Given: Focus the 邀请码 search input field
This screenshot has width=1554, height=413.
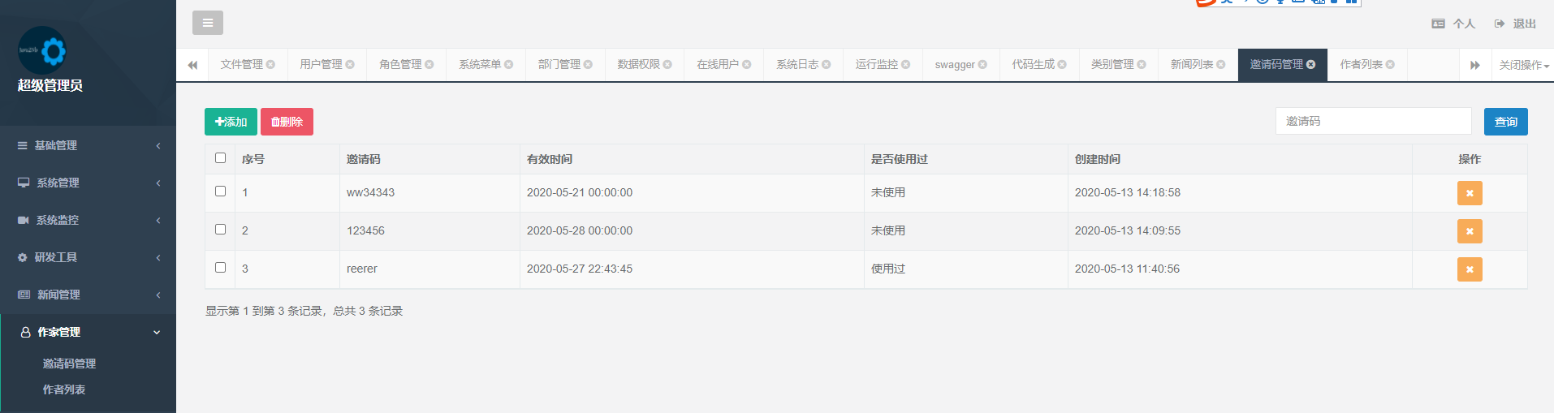Looking at the screenshot, I should [x=1374, y=121].
